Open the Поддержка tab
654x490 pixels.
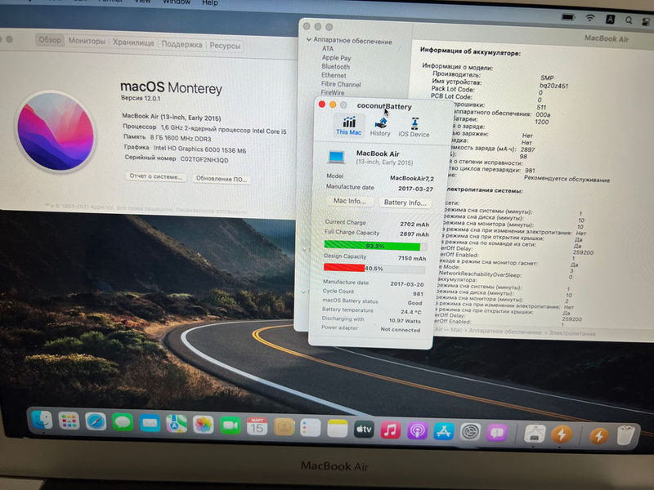tap(181, 44)
